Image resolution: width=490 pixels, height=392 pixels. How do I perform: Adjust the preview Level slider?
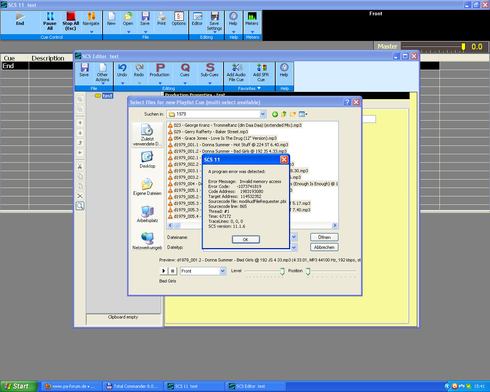coord(282,271)
